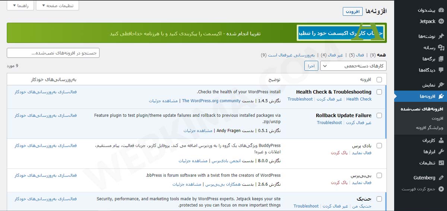Click the به‌روزرسانی‌های خودکار column header
The width and height of the screenshot is (447, 211).
[x=54, y=80]
